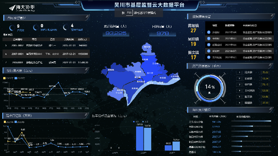Toggle the yellow 2021年 legend in bank flow chart
The image size is (278, 156).
8,78
